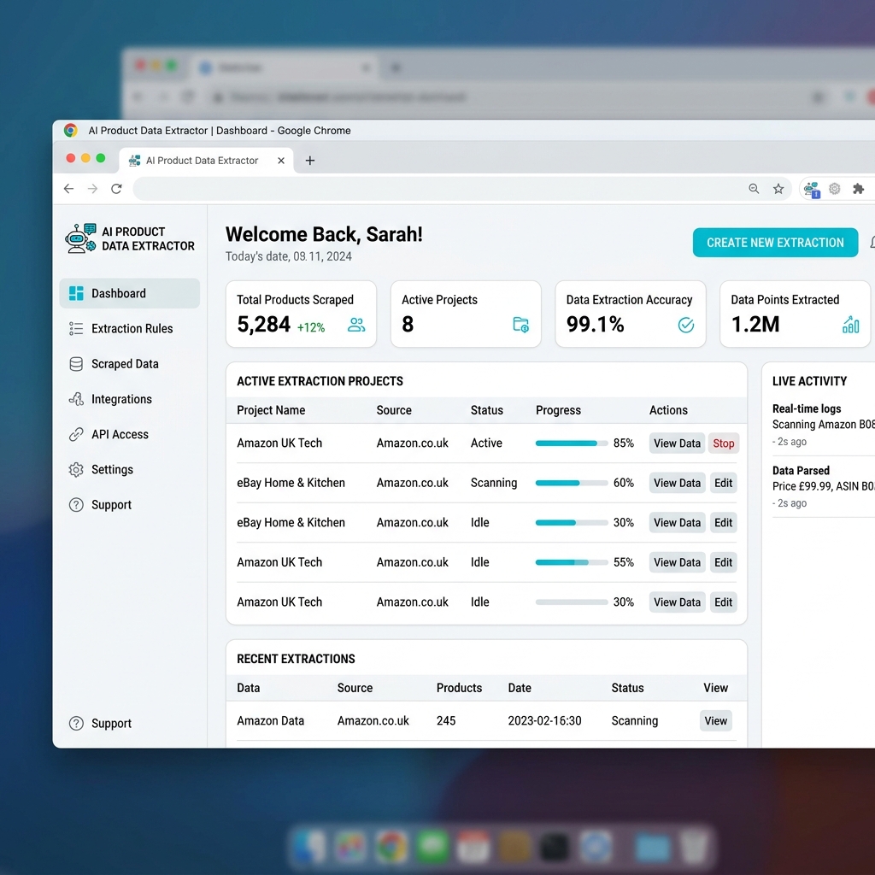875x875 pixels.
Task: Click the browser back arrow
Action: [68, 189]
